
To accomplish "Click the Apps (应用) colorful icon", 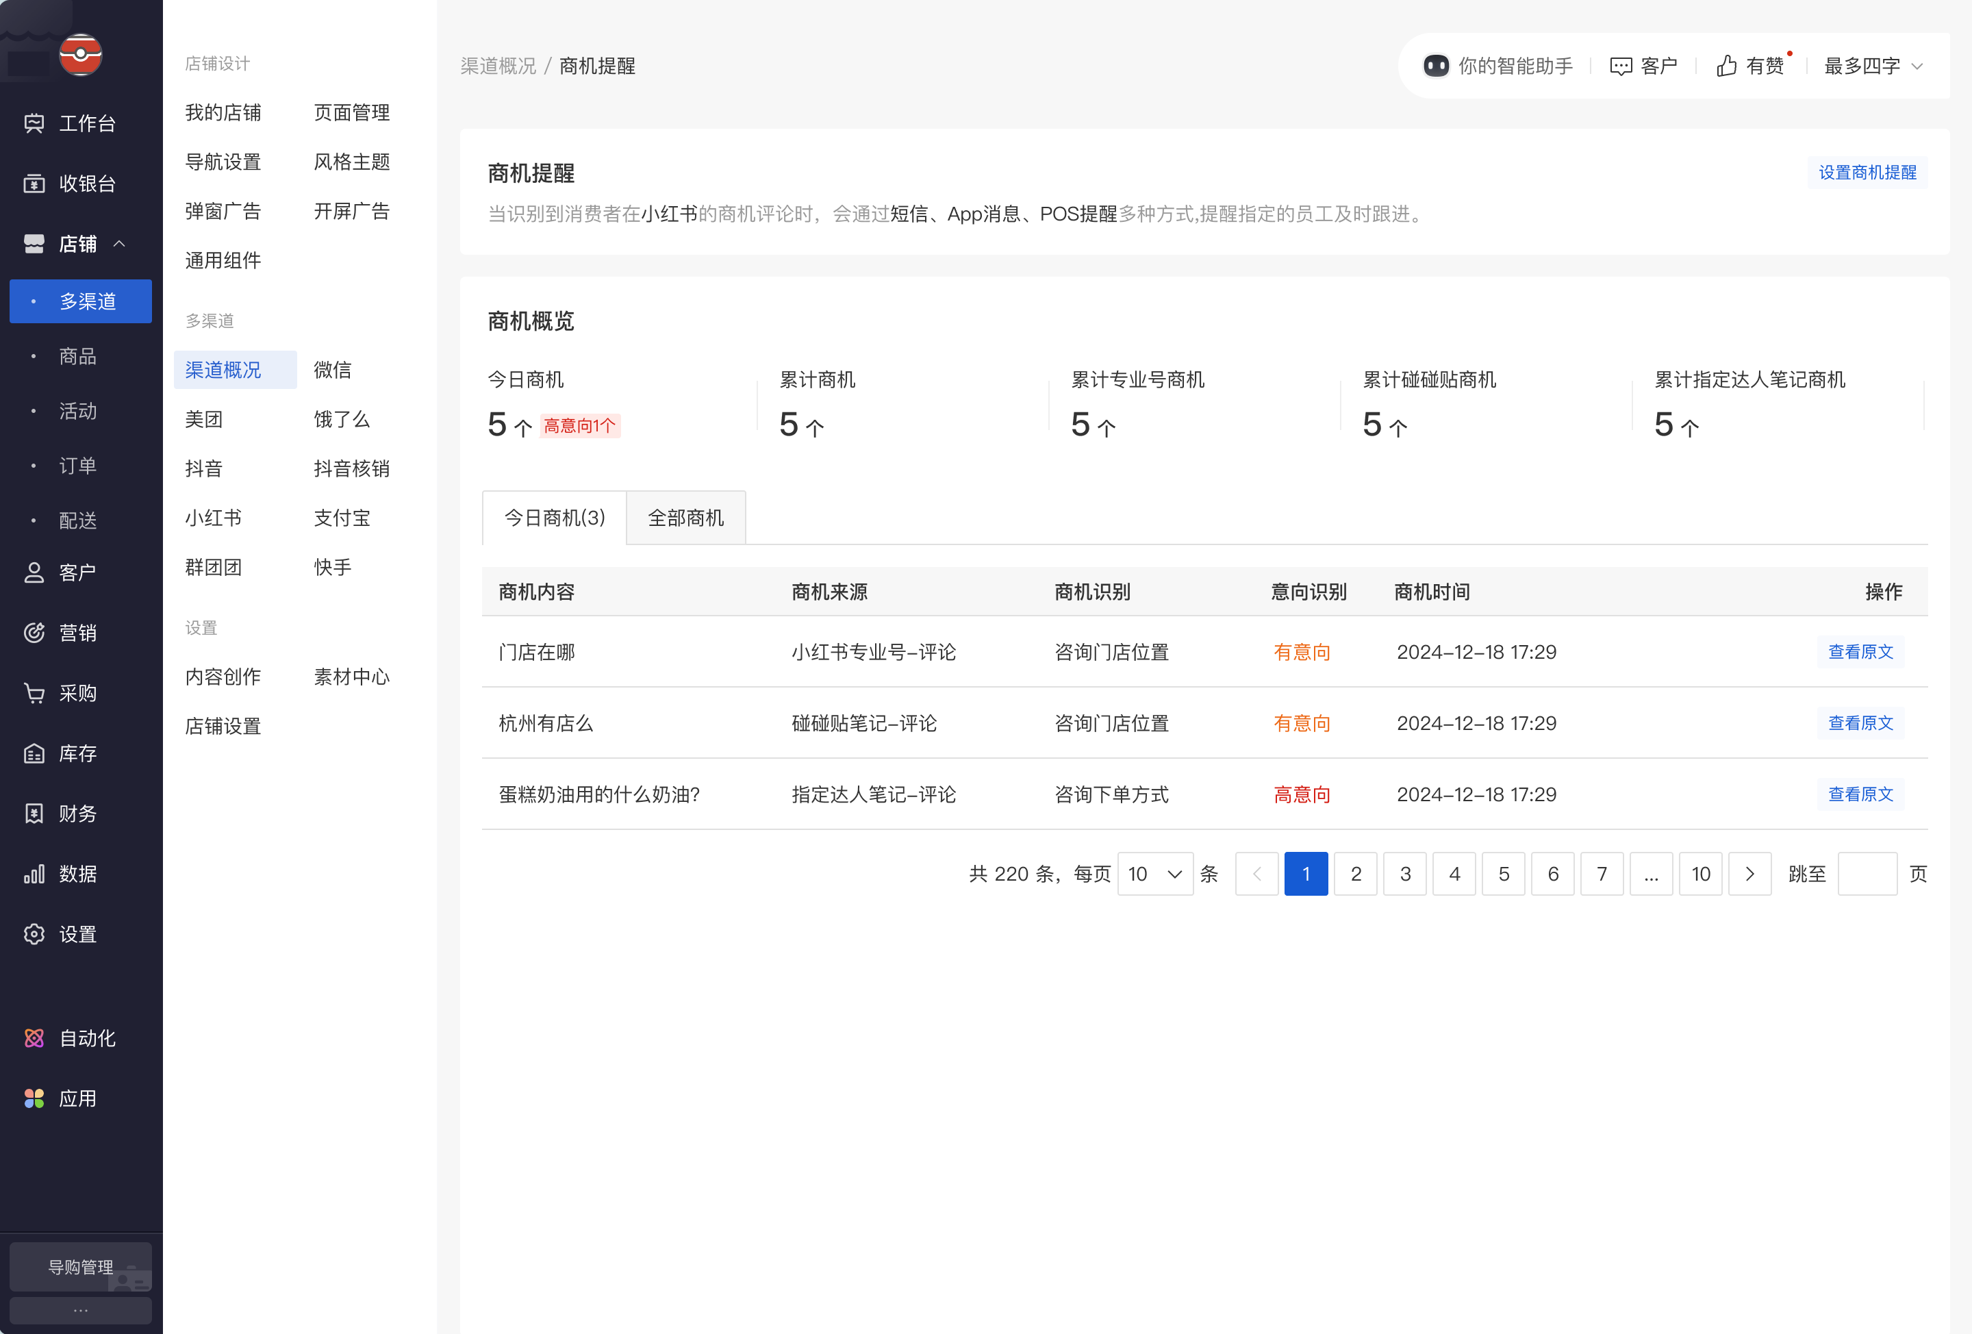I will (34, 1099).
